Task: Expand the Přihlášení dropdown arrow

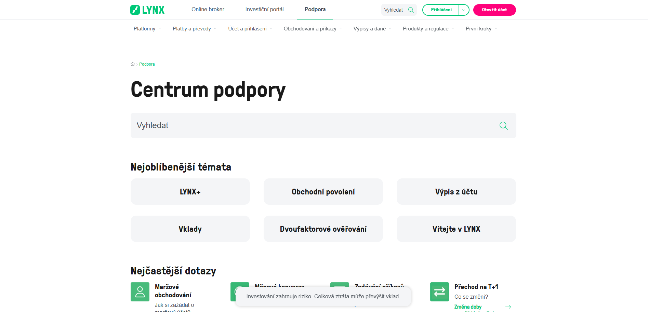Action: [x=464, y=10]
